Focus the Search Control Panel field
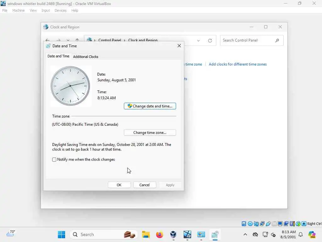 coord(252,40)
